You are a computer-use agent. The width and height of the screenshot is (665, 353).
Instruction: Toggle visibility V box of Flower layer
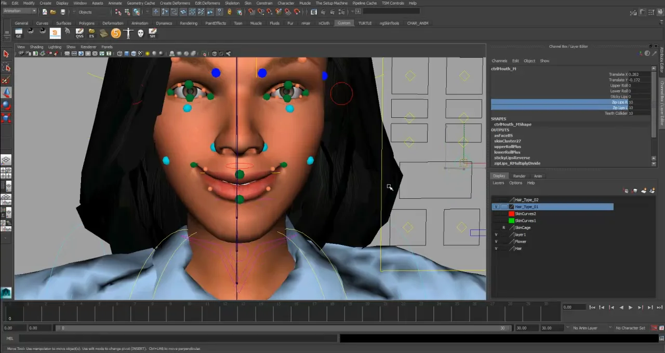[x=496, y=241]
